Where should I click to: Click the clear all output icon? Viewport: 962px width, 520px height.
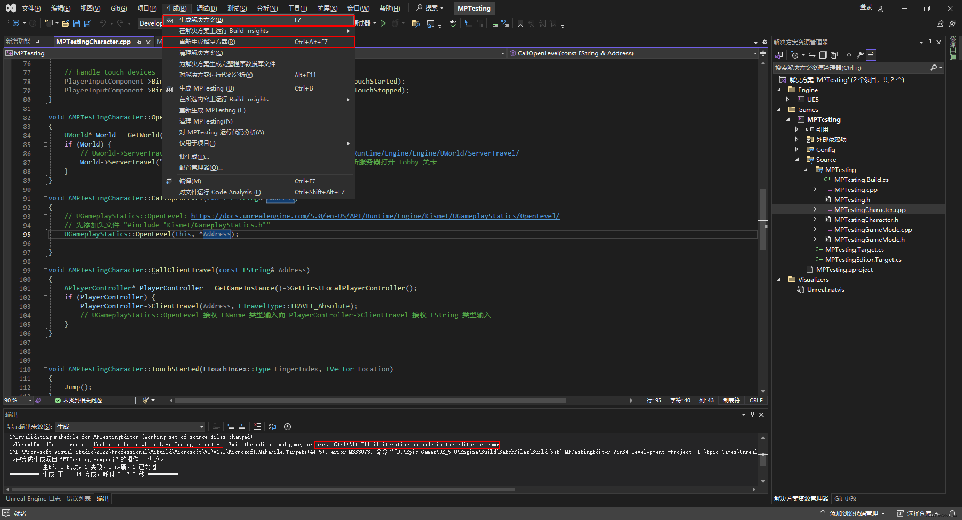coord(257,427)
